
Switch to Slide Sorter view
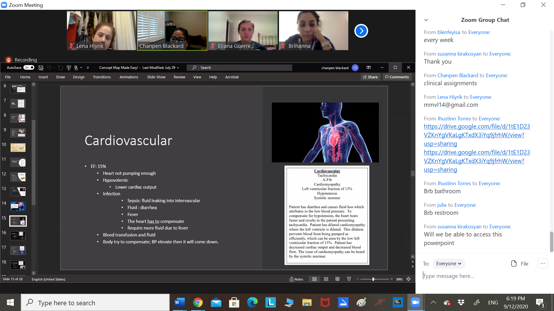326,279
